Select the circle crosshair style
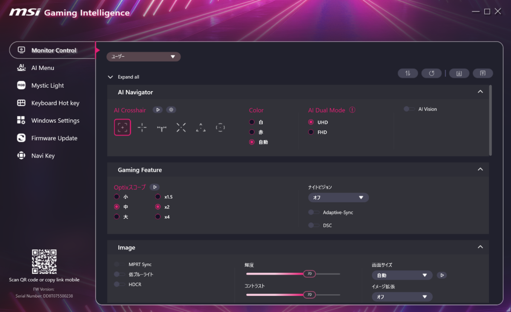This screenshot has width=511, height=312. pyautogui.click(x=220, y=127)
